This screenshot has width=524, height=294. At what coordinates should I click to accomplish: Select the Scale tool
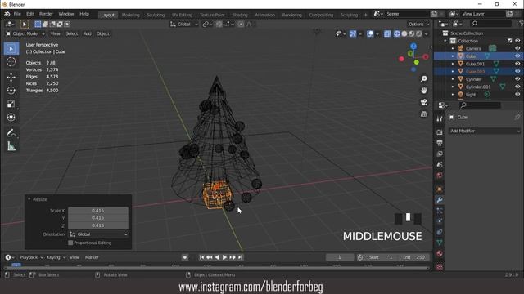tap(11, 104)
